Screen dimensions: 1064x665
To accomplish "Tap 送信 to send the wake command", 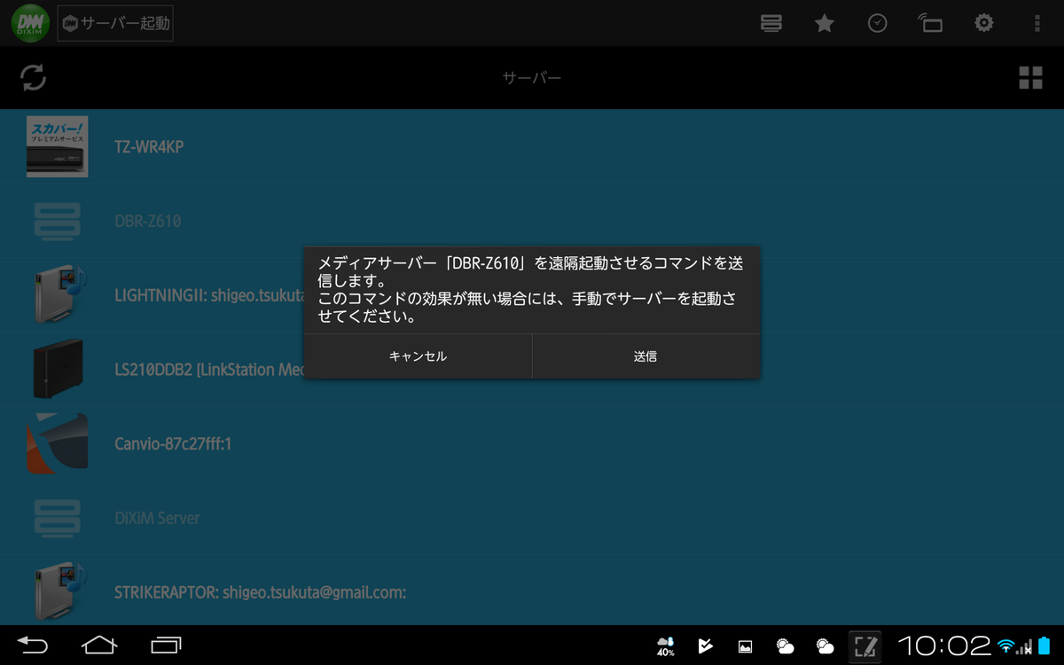I will (645, 356).
